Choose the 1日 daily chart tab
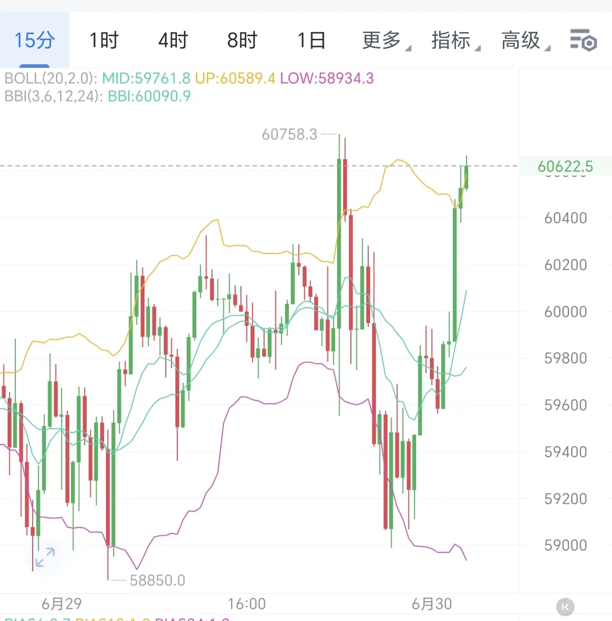 (311, 40)
